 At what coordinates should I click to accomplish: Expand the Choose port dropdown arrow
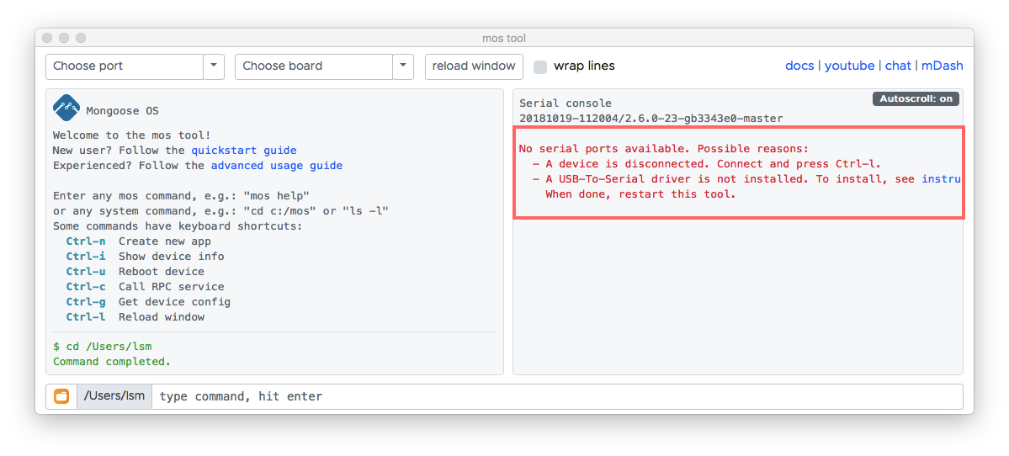point(214,66)
